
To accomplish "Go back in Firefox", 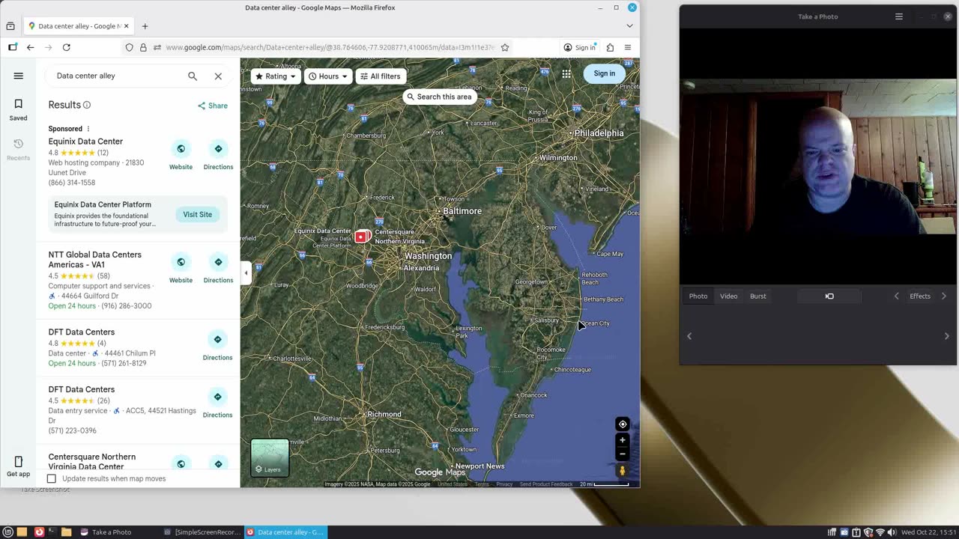I will pyautogui.click(x=30, y=47).
